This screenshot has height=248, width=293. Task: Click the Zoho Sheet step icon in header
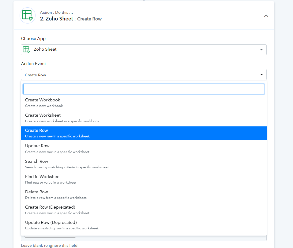point(28,16)
